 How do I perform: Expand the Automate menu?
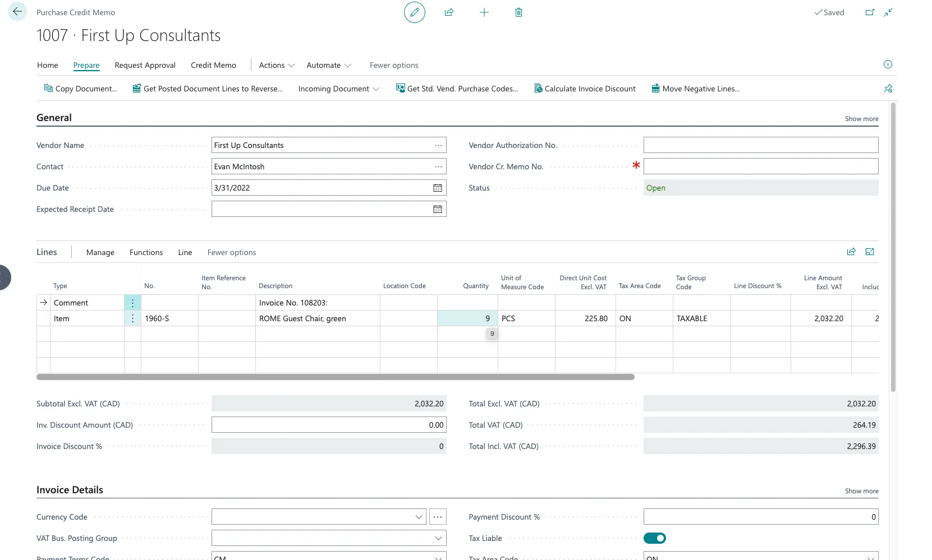(329, 65)
